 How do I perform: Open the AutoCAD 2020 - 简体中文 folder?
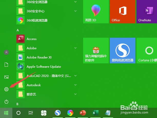(47, 76)
